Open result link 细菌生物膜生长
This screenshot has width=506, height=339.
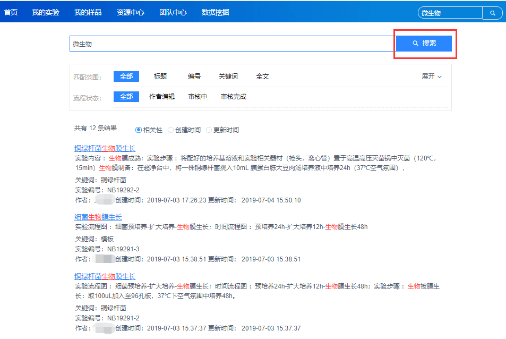tap(98, 217)
